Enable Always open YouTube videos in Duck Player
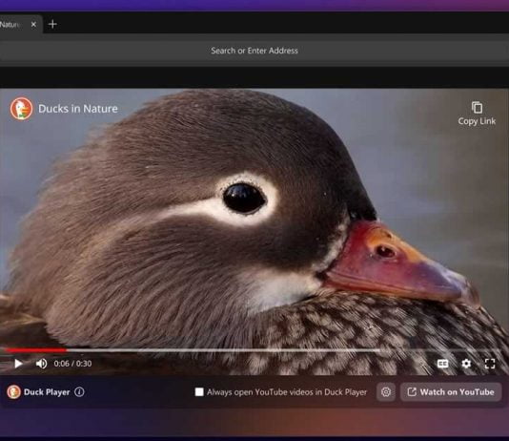Viewport: 509px width, 441px height. (x=199, y=392)
